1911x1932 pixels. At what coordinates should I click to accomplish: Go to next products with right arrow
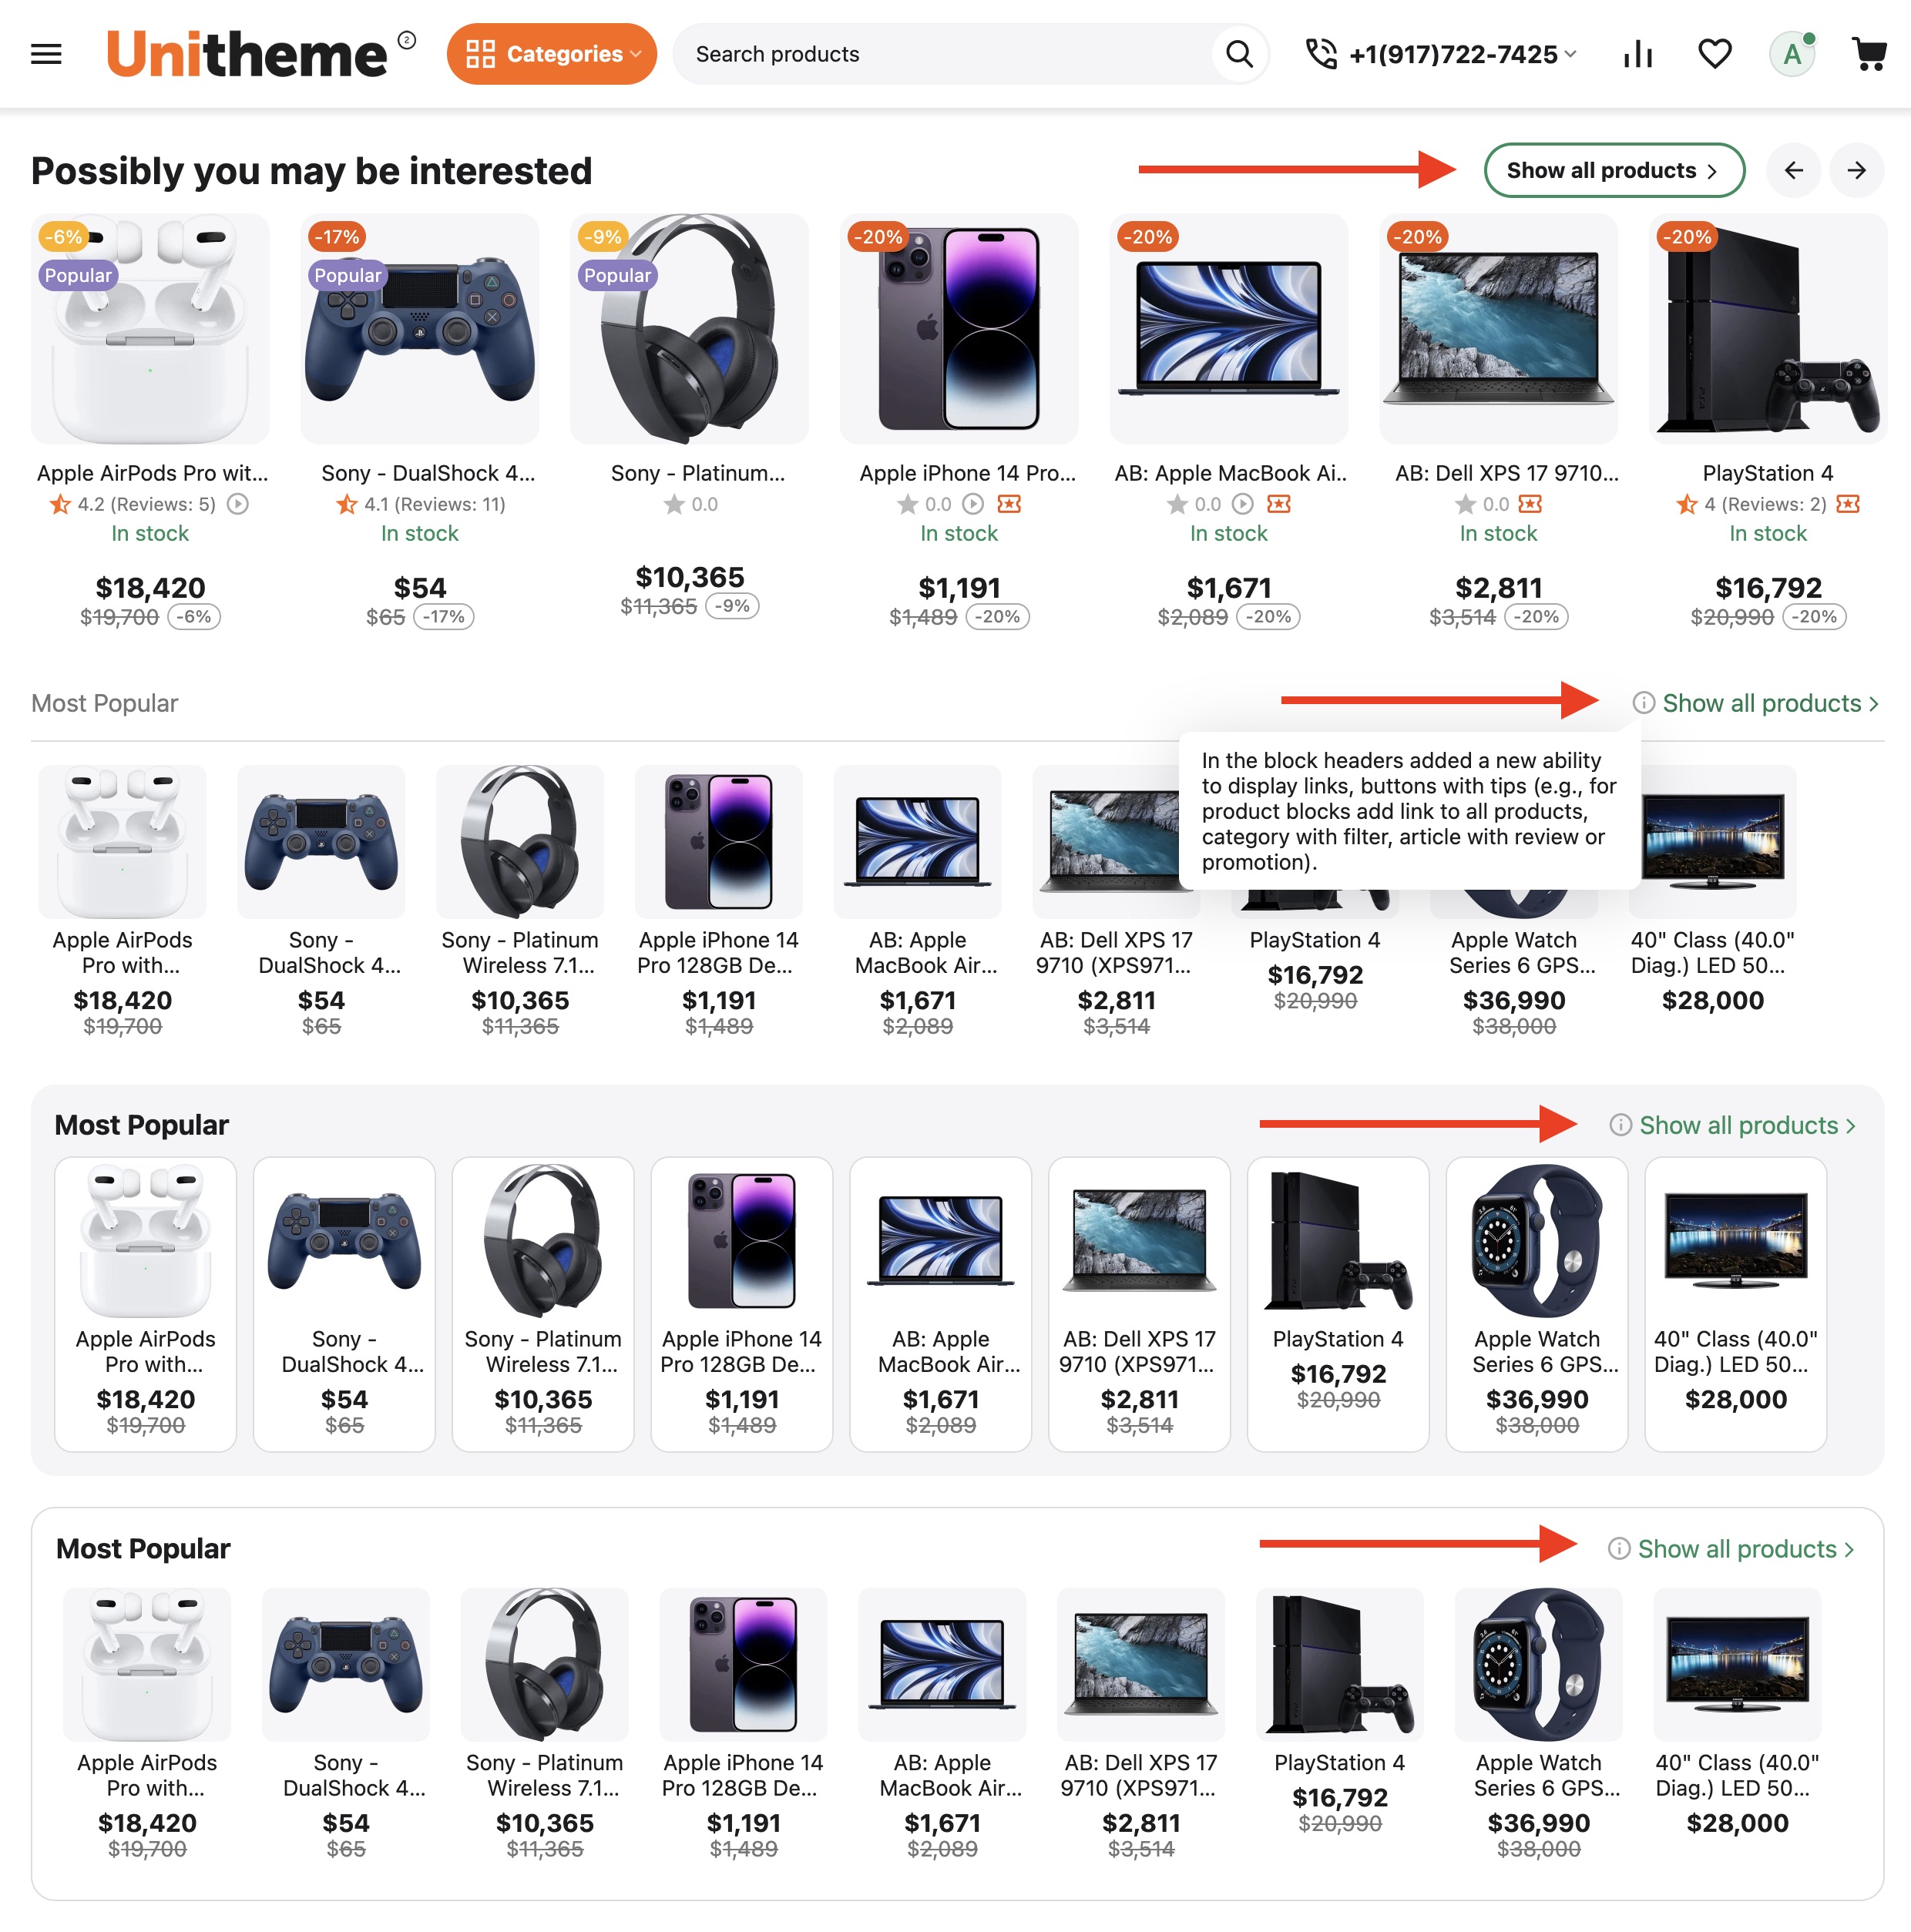coord(1856,170)
